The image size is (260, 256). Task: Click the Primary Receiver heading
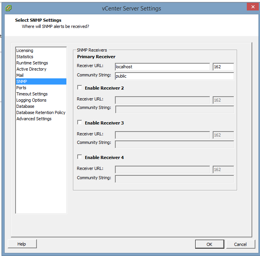coord(96,57)
